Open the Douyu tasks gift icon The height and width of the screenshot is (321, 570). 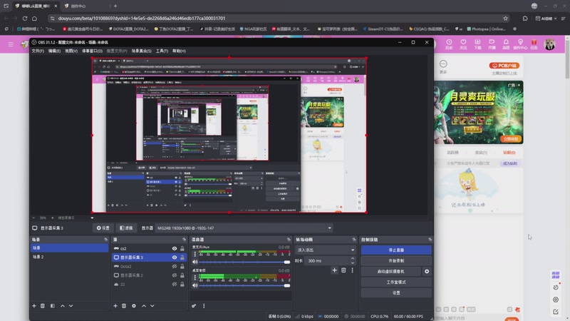534,44
